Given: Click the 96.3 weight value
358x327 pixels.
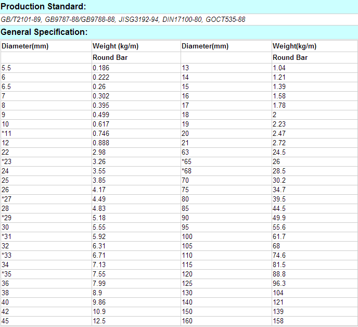Looking at the screenshot, I should pyautogui.click(x=279, y=283).
